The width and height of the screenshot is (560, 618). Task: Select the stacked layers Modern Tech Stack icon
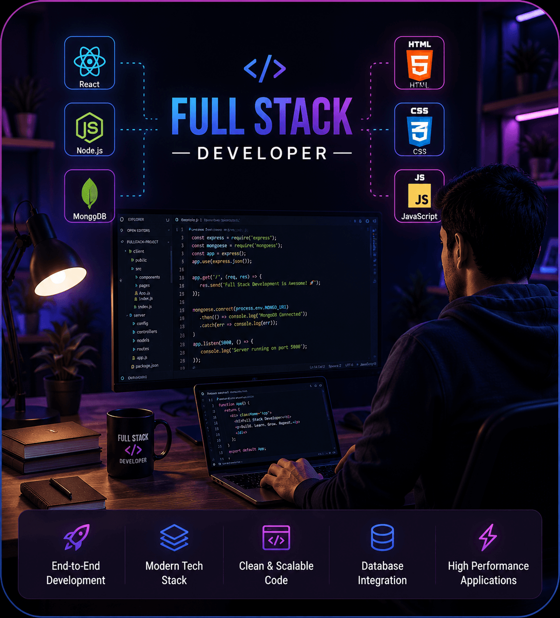point(174,537)
